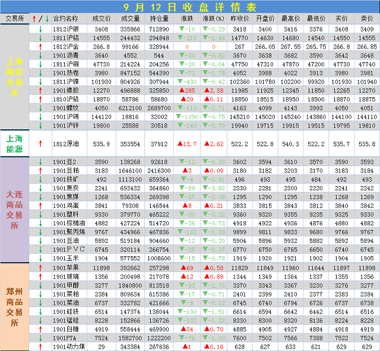Click the red up arrow beside 1901鸡蛋
380x351 pixels.
[x=40, y=206]
